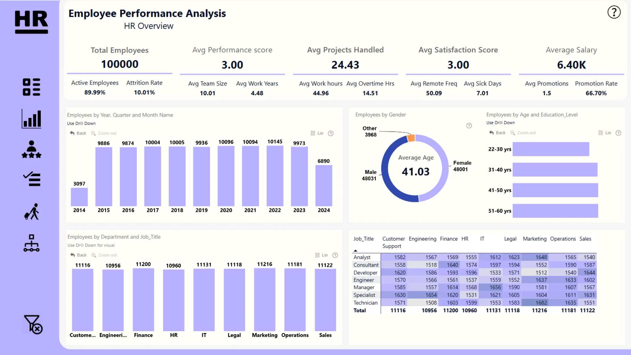The height and width of the screenshot is (355, 631).
Task: Click Back arrow in Employees by Year chart
Action: click(78, 133)
